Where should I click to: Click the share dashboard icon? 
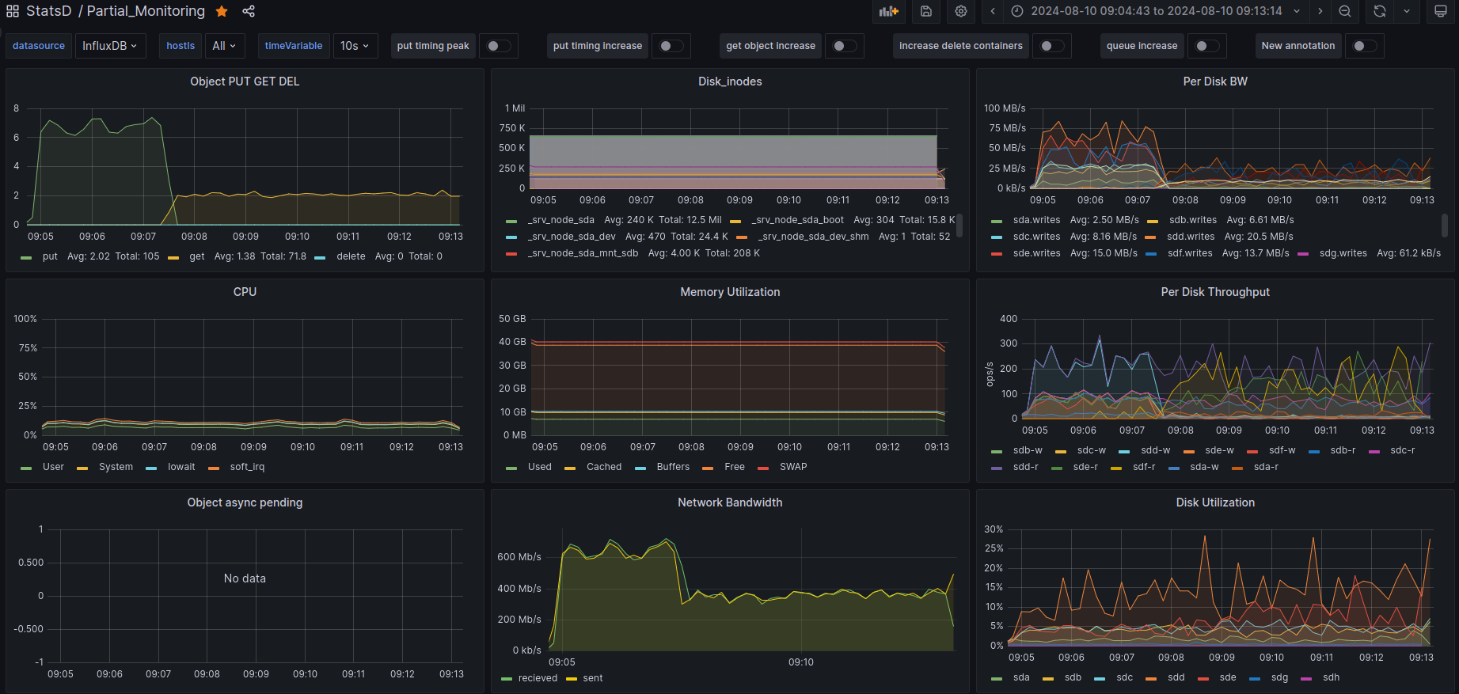[249, 11]
